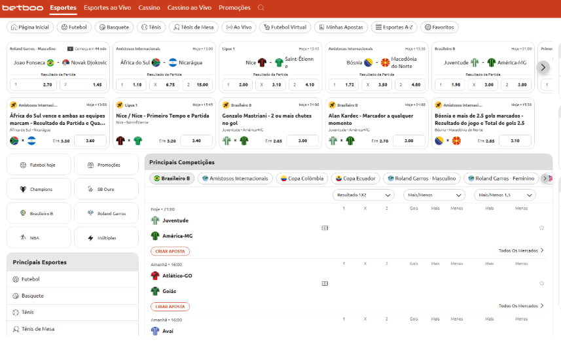Open the Champions shortcut tile
This screenshot has height=342, width=561.
pos(39,189)
